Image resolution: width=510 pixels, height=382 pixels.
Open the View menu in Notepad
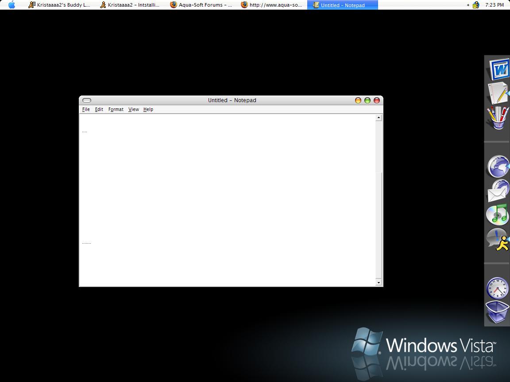[x=133, y=109]
